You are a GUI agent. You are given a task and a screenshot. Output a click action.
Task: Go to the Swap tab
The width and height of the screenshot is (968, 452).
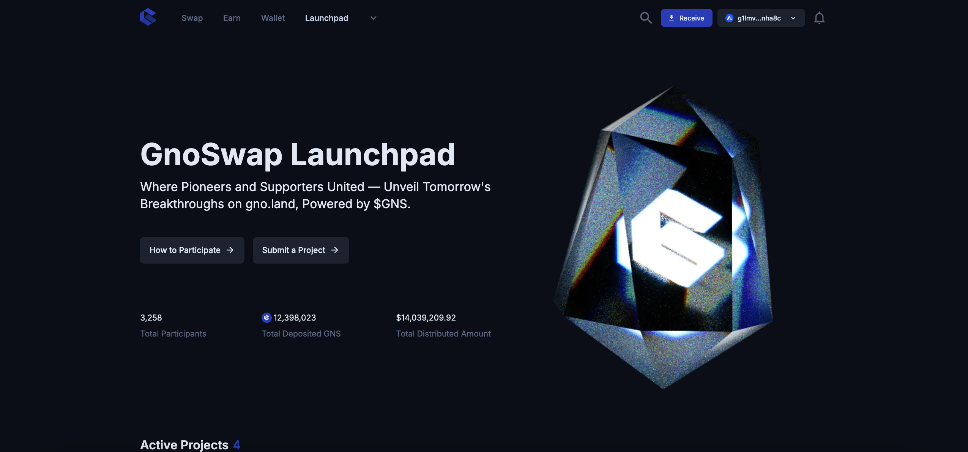(192, 18)
